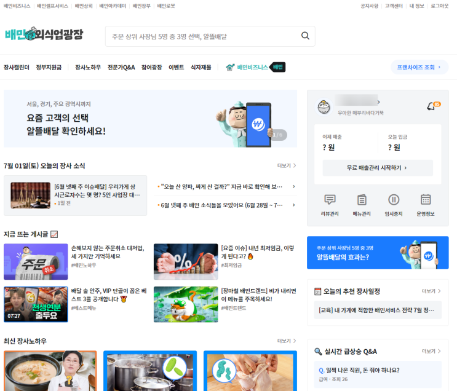Click the 배민외식업광장 logo

tap(44, 34)
